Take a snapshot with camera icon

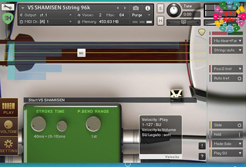coord(136,8)
